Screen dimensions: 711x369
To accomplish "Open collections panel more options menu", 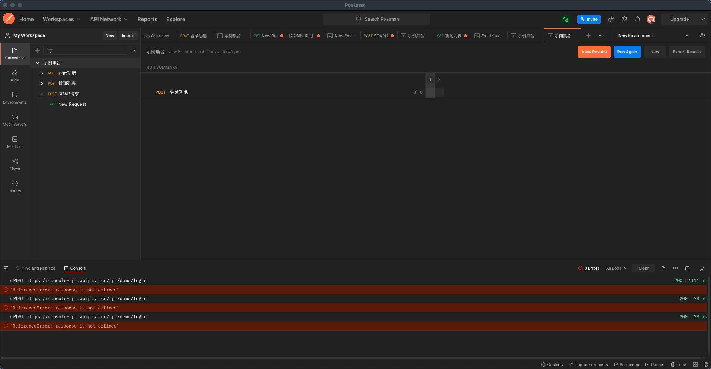I will point(133,50).
